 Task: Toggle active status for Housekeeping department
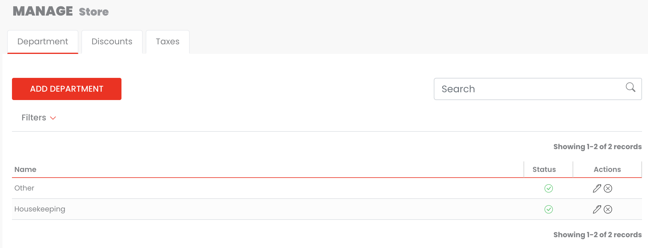click(x=549, y=209)
